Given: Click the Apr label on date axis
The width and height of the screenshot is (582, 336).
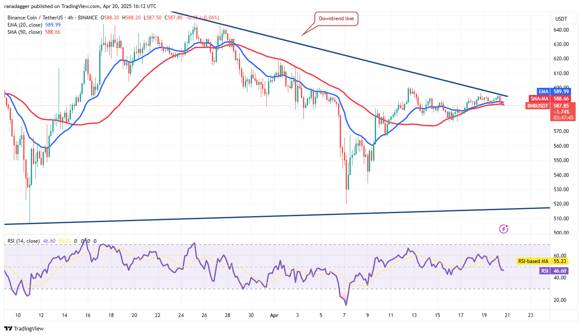Looking at the screenshot, I should click(x=273, y=315).
